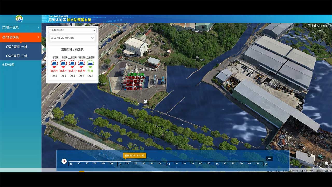The width and height of the screenshot is (332, 187).
Task: Expand the 警示訊息 menu plus sign
Action: pos(39,28)
